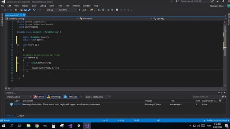
Task: Open the Assembly-CSharp project dropdown
Action: [x=42, y=19]
